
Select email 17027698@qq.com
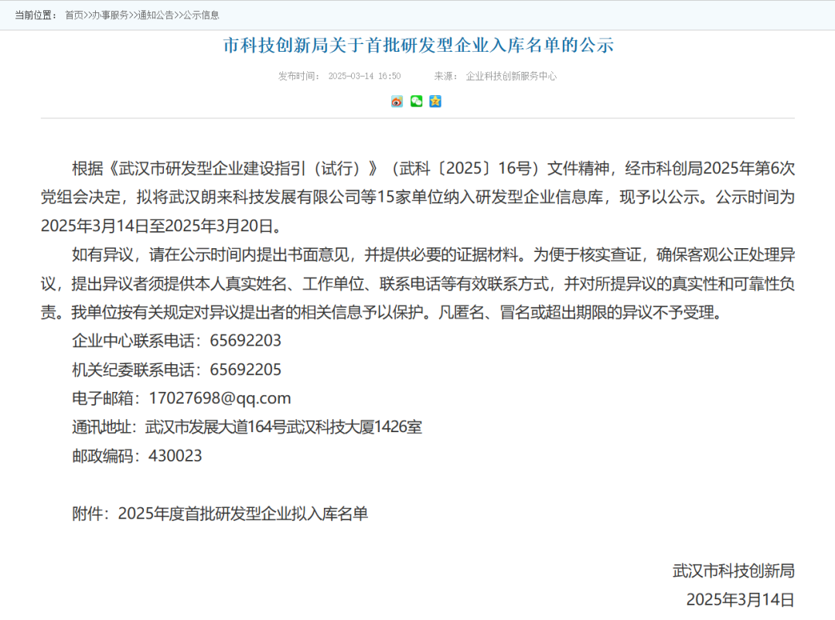tap(220, 398)
